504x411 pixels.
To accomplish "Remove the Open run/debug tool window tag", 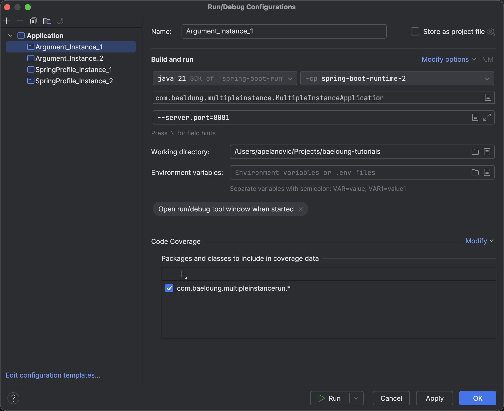I will pyautogui.click(x=301, y=209).
